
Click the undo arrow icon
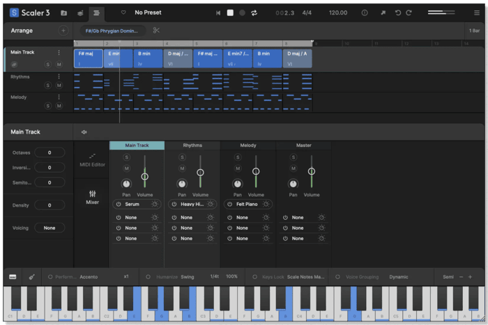[398, 13]
